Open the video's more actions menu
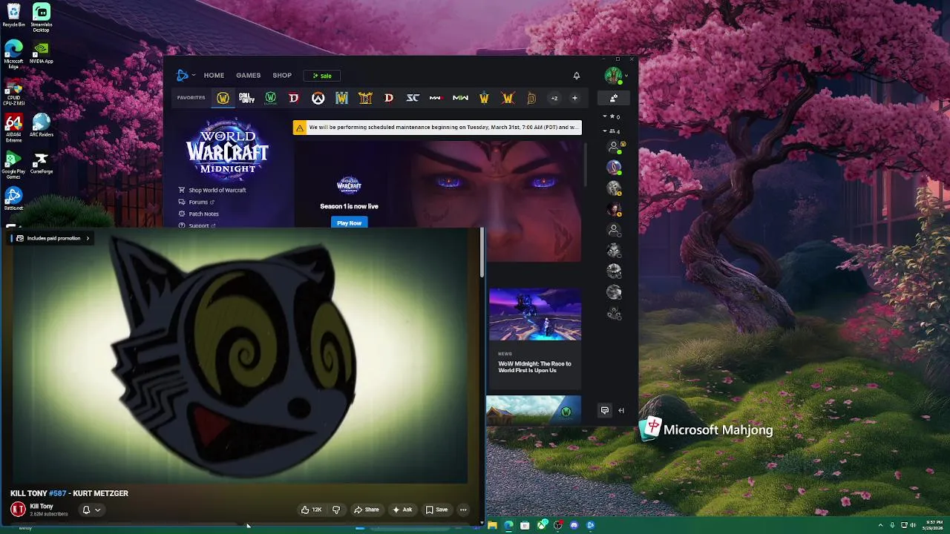Viewport: 950px width, 534px height. (x=463, y=510)
